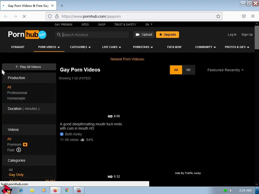Click the Upload button
The width and height of the screenshot is (259, 194).
coord(144,35)
